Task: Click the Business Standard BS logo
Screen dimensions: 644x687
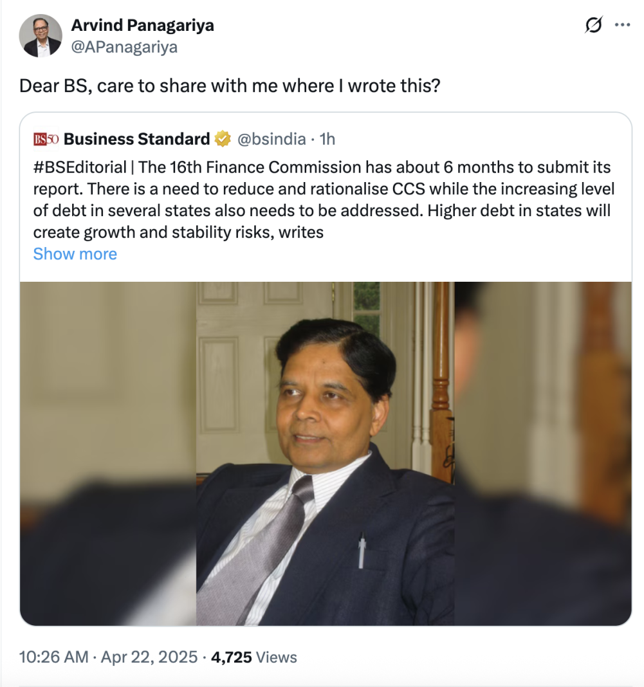Action: pyautogui.click(x=46, y=139)
